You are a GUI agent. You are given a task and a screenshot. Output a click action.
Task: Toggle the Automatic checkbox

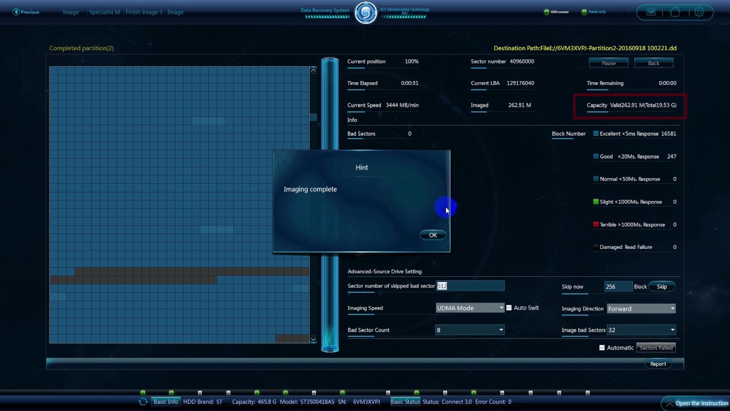click(602, 348)
